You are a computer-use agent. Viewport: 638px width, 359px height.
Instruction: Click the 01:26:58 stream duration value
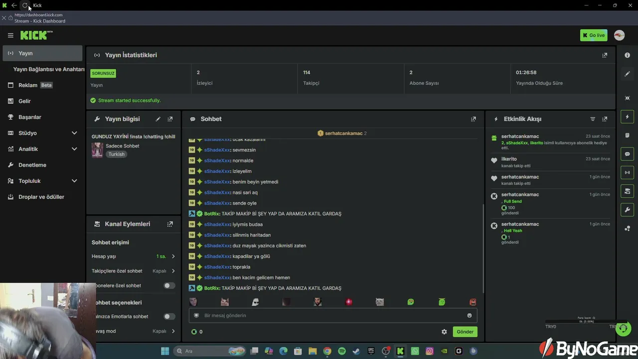coord(526,73)
